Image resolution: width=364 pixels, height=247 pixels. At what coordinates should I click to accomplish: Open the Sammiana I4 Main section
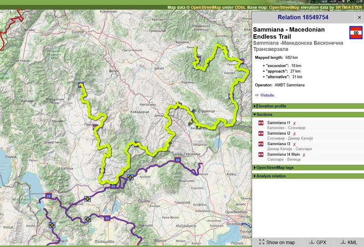[283, 155]
